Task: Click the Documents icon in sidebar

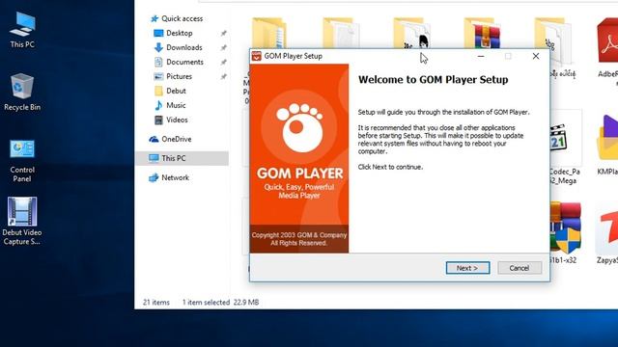Action: click(158, 62)
